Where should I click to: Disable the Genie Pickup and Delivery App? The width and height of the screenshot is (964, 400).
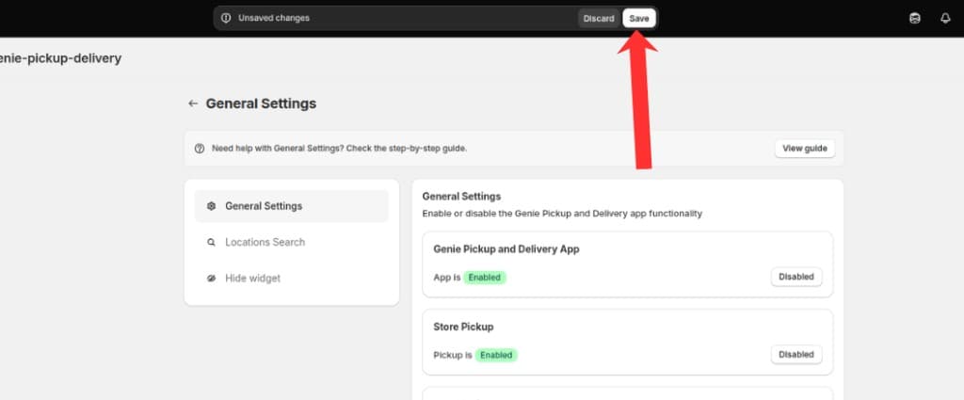796,277
